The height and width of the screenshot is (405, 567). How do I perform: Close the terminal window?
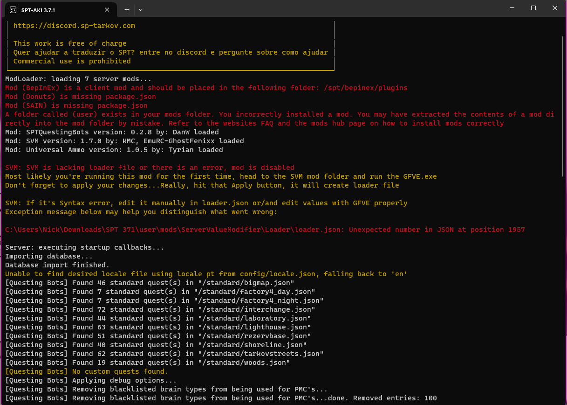pos(555,8)
